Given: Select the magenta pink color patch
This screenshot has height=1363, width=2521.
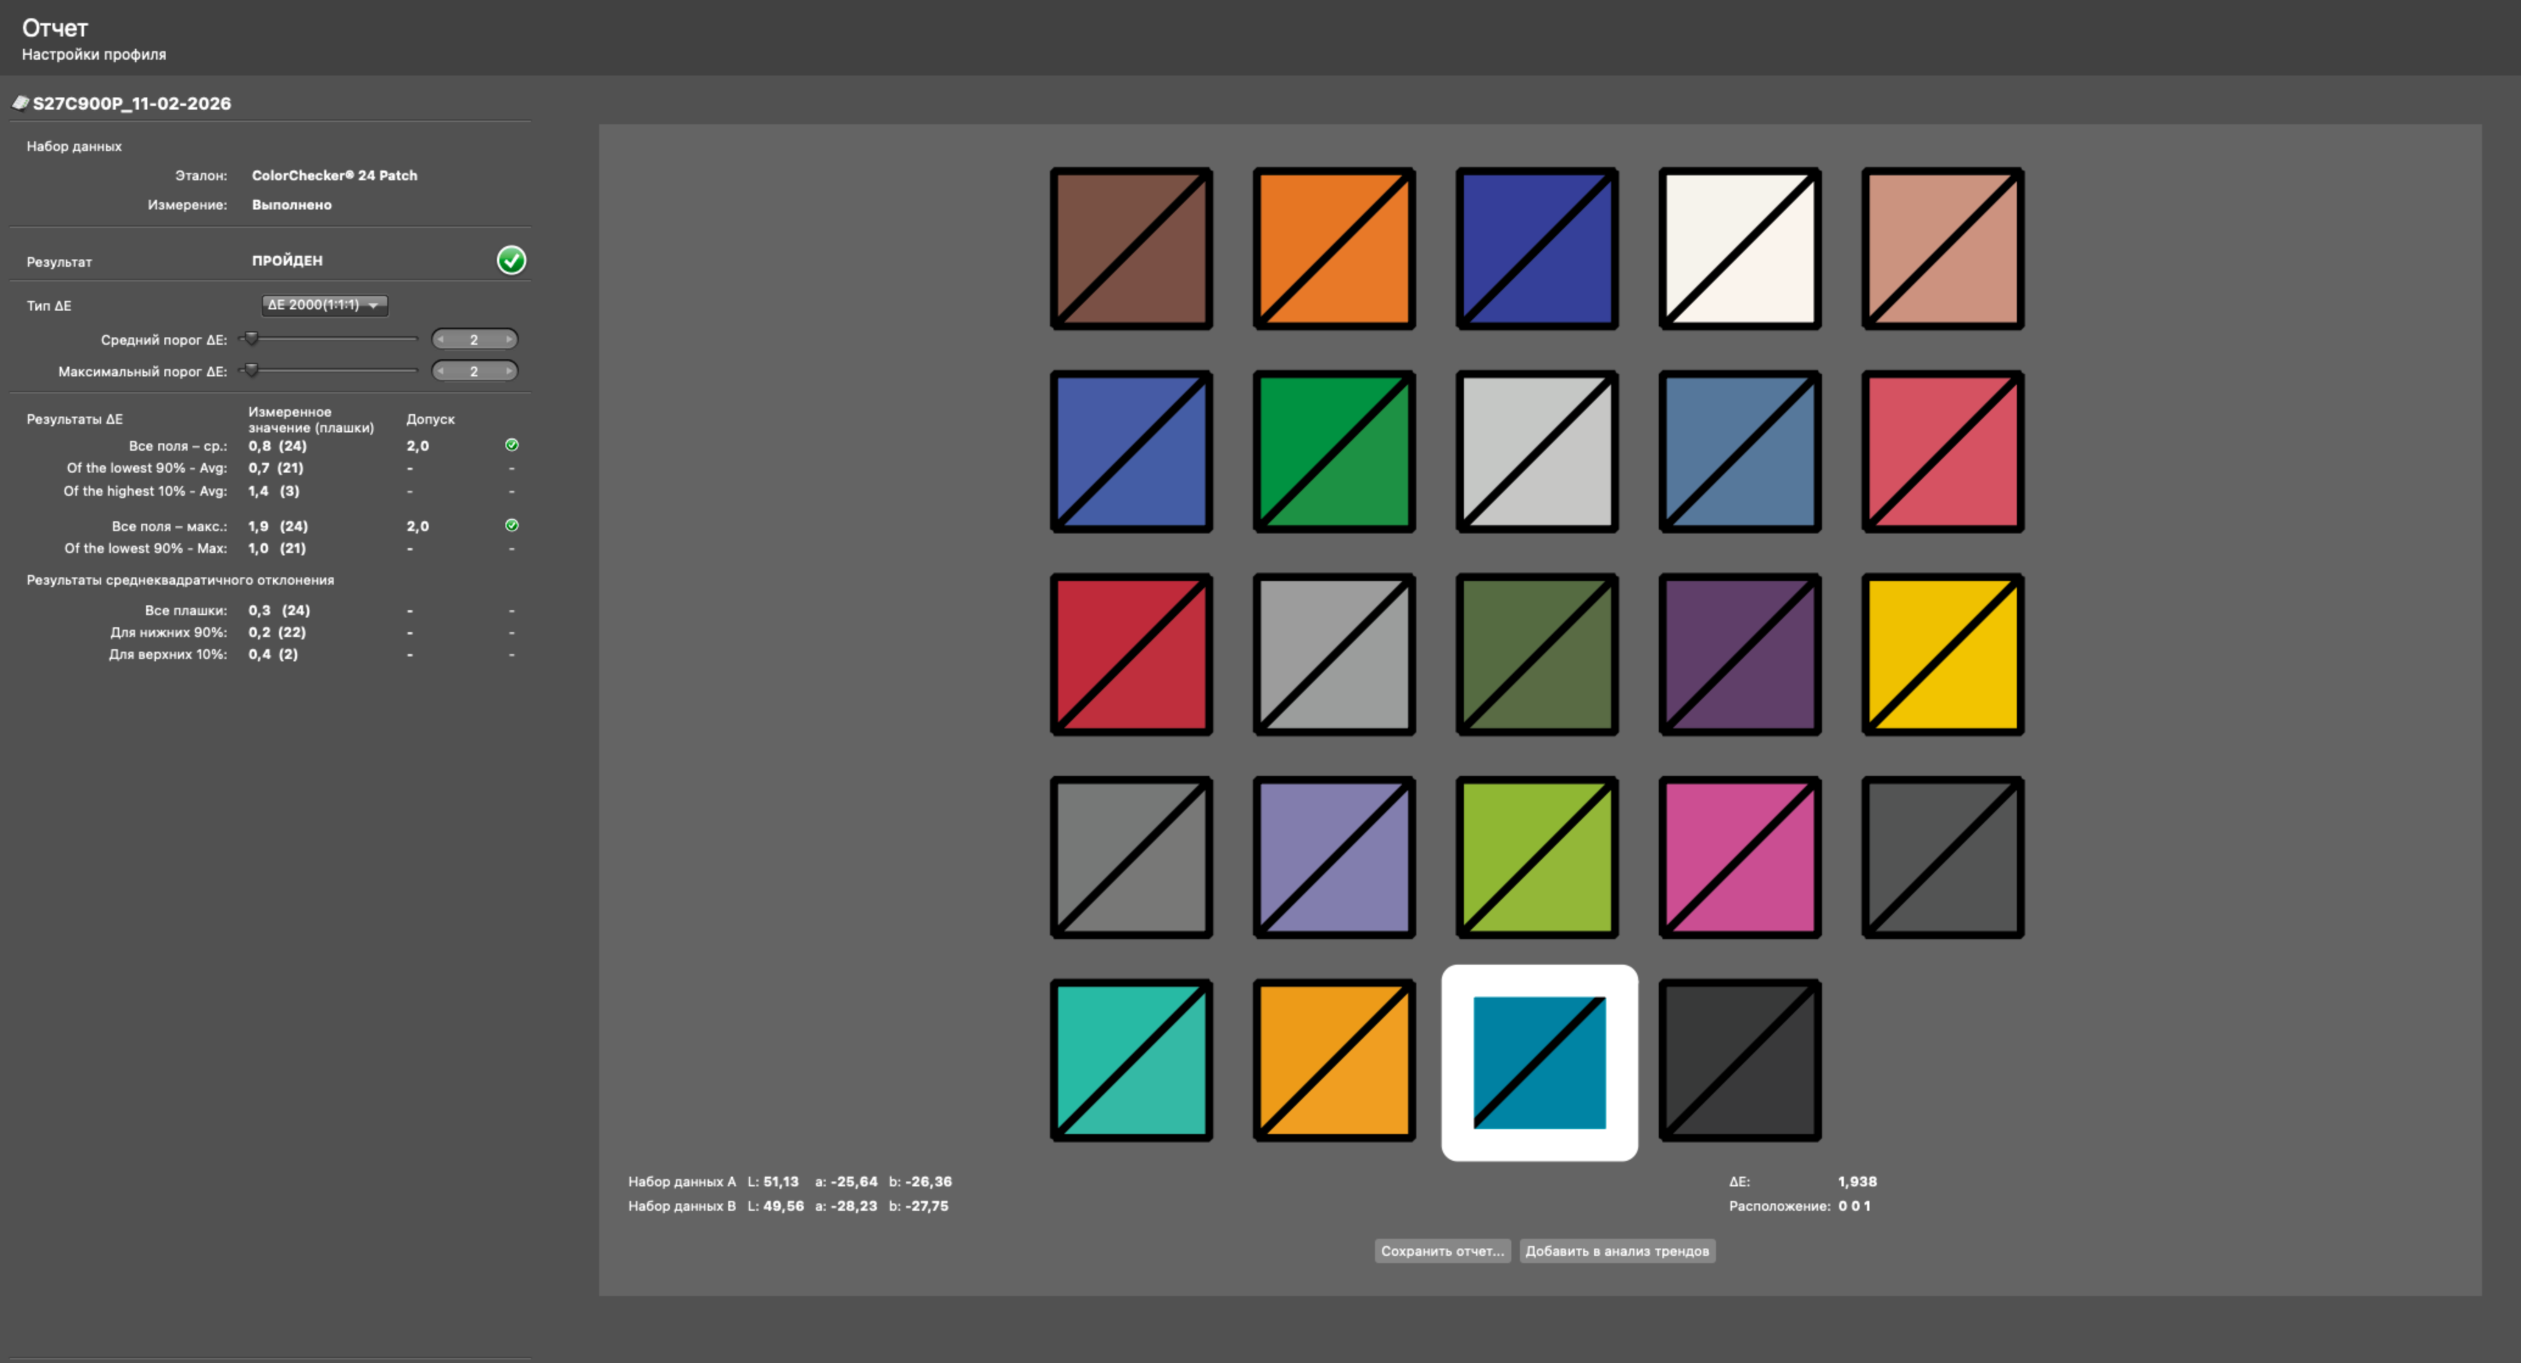Looking at the screenshot, I should coord(1739,857).
